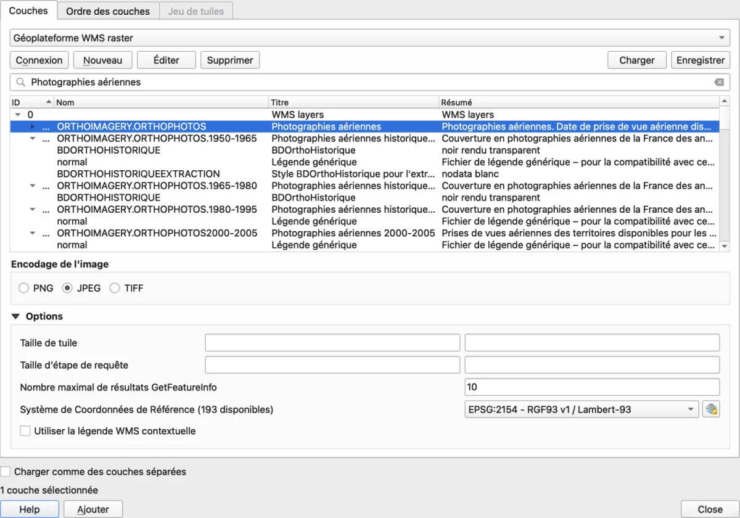Open the 'Géoplateforme WMS raster' connection dropdown
The width and height of the screenshot is (740, 518).
(370, 38)
